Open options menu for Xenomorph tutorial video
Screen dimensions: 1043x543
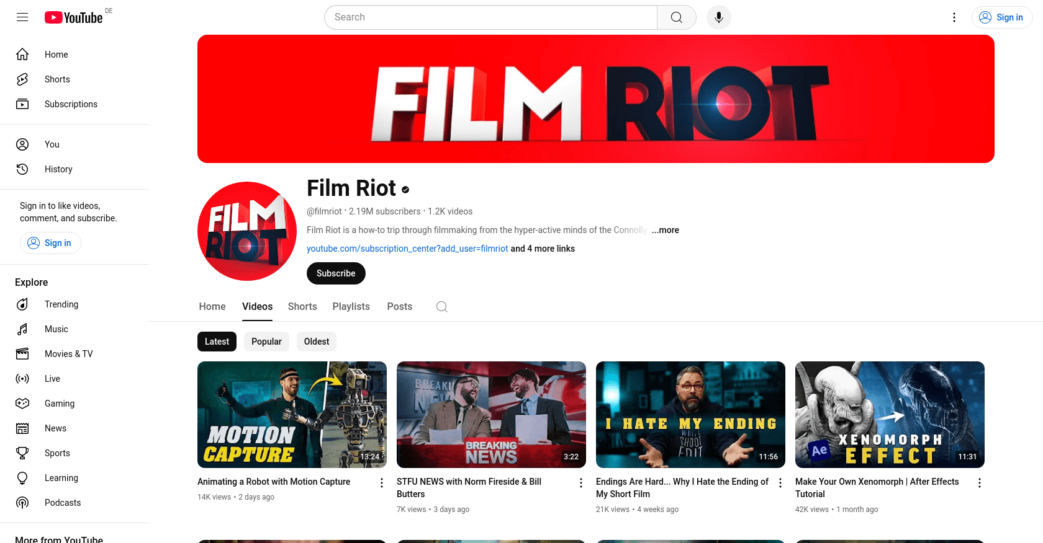click(979, 483)
